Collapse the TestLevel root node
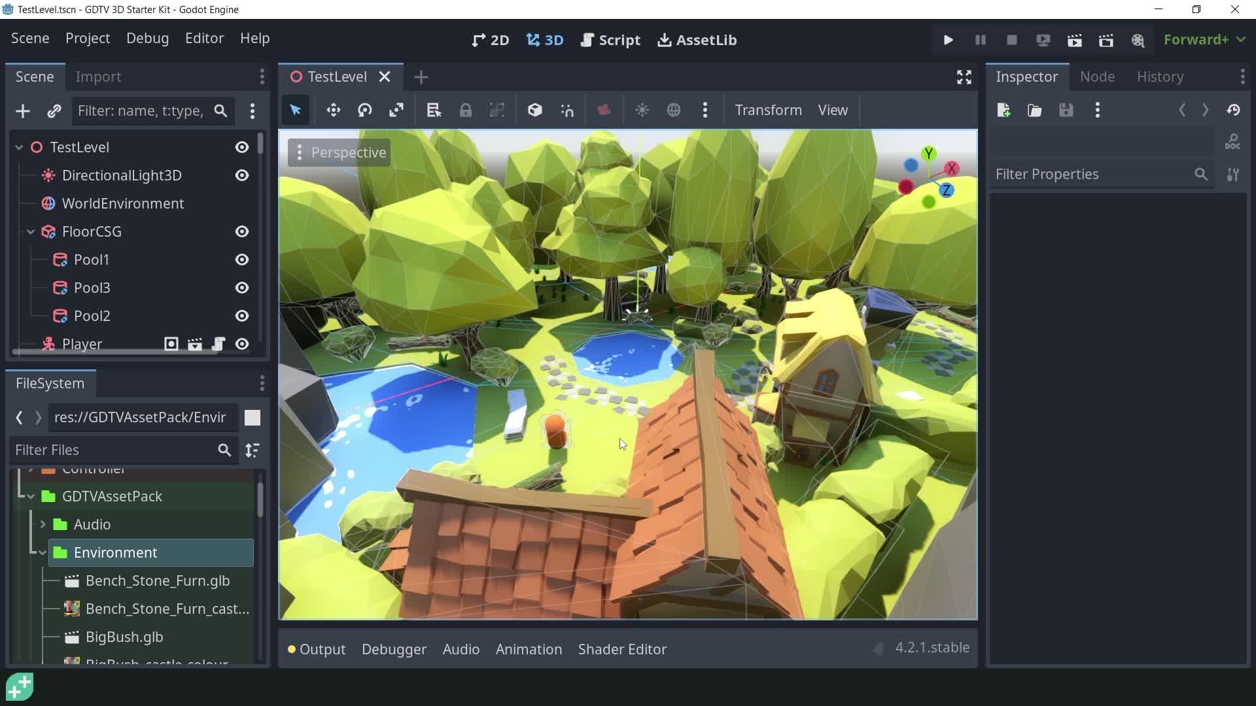The width and height of the screenshot is (1256, 706). (x=19, y=148)
